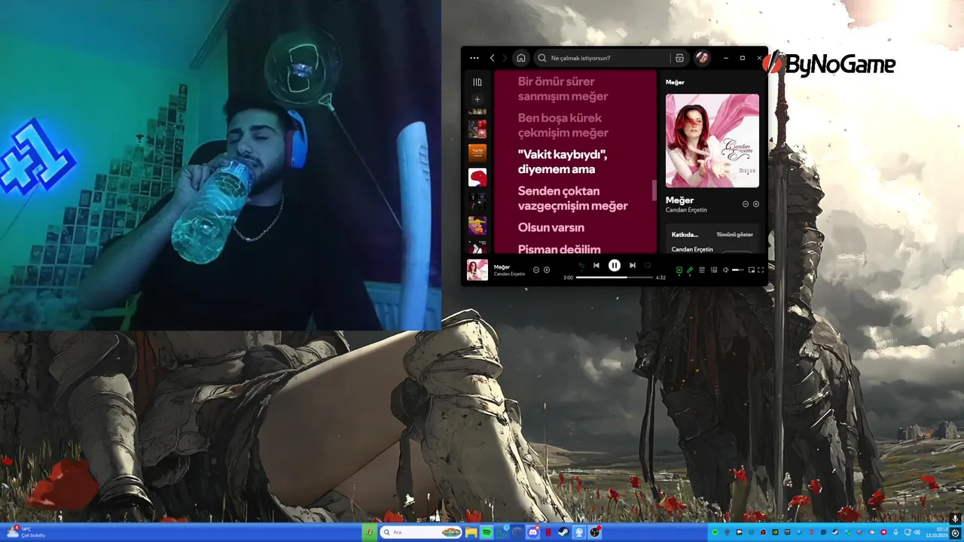Adjust the Spotify volume slider
This screenshot has width=964, height=542.
point(738,269)
